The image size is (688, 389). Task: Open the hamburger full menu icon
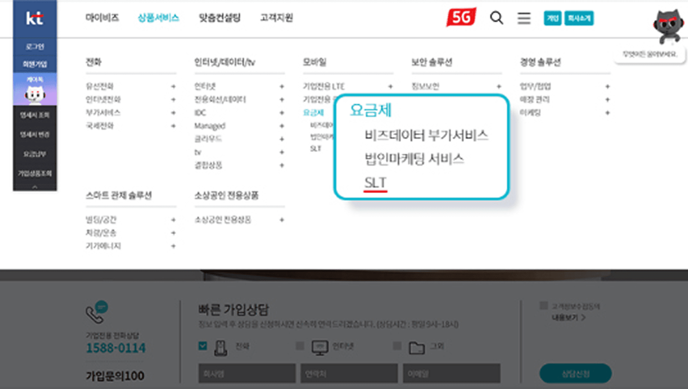tap(524, 18)
